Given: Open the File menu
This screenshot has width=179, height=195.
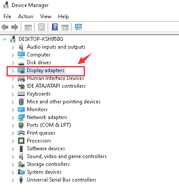Looking at the screenshot, I should click(7, 17).
